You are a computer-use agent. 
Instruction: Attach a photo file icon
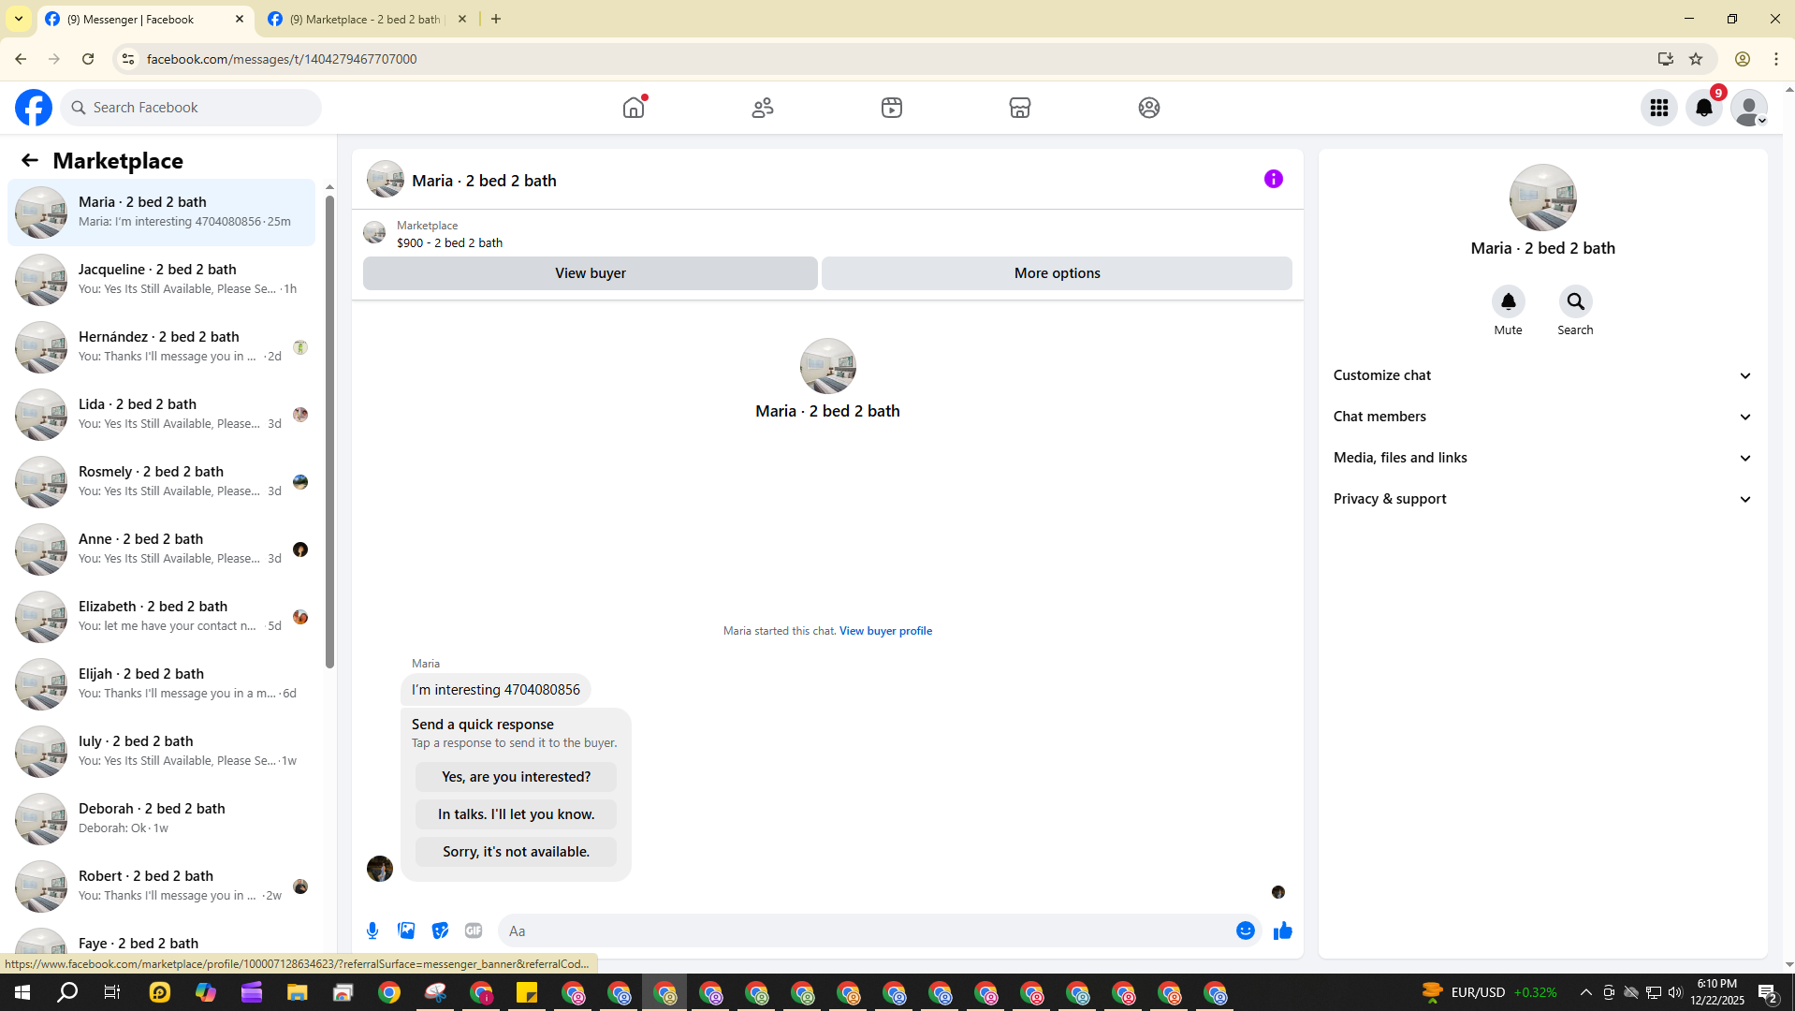click(406, 930)
